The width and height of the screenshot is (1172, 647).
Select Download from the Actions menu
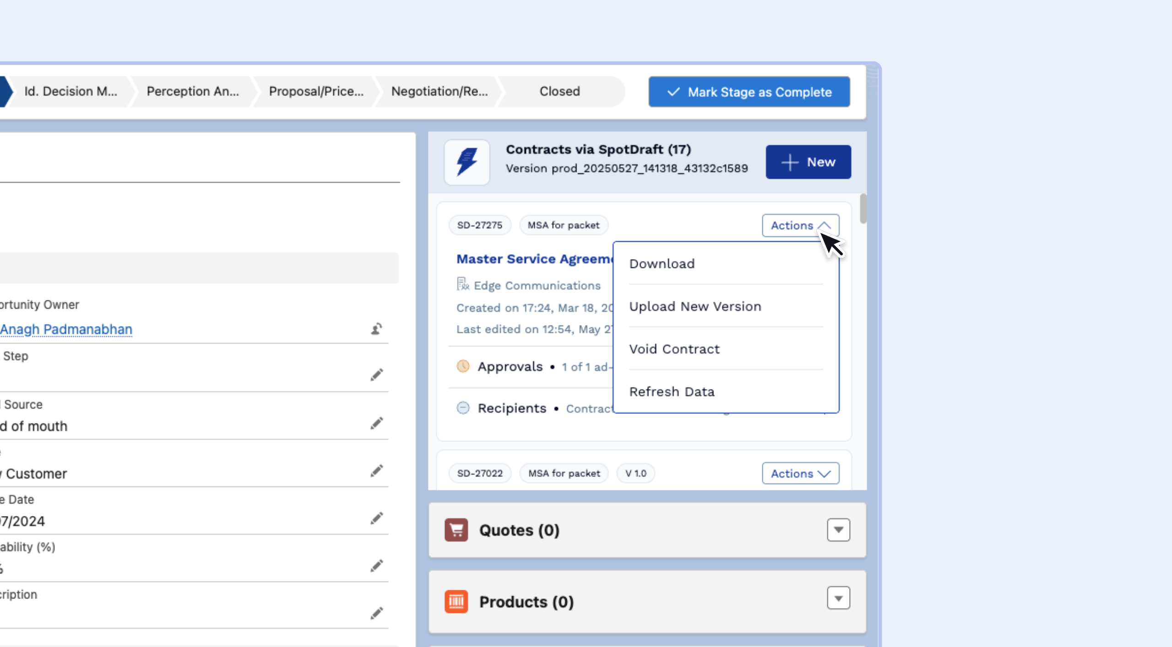pos(662,264)
